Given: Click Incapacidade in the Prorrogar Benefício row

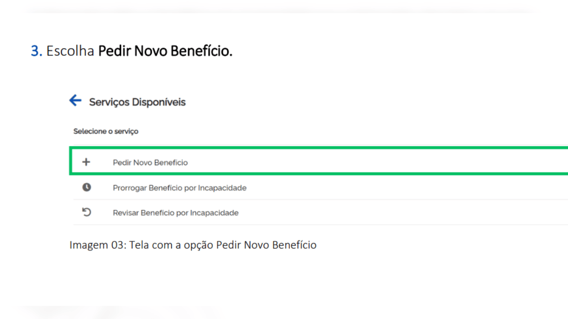Looking at the screenshot, I should 222,188.
